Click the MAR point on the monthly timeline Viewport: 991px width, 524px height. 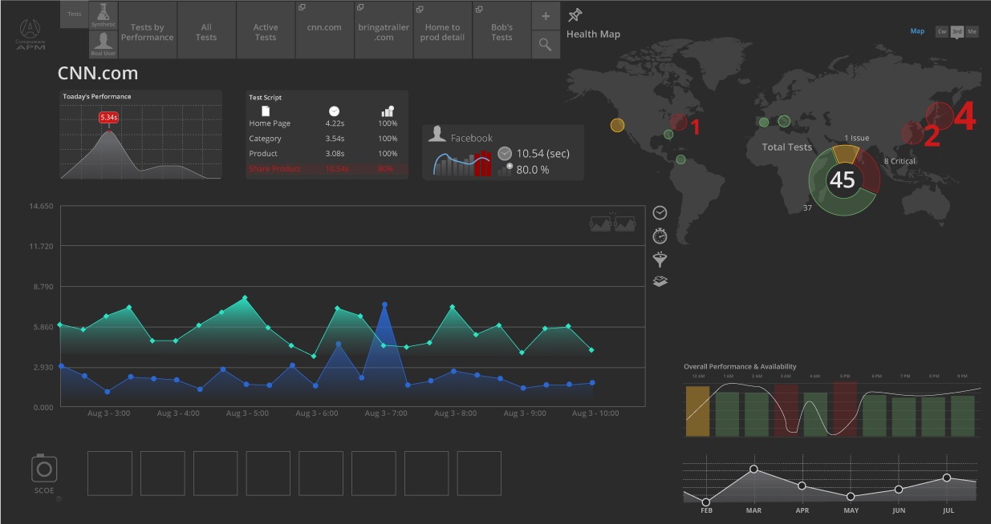753,470
